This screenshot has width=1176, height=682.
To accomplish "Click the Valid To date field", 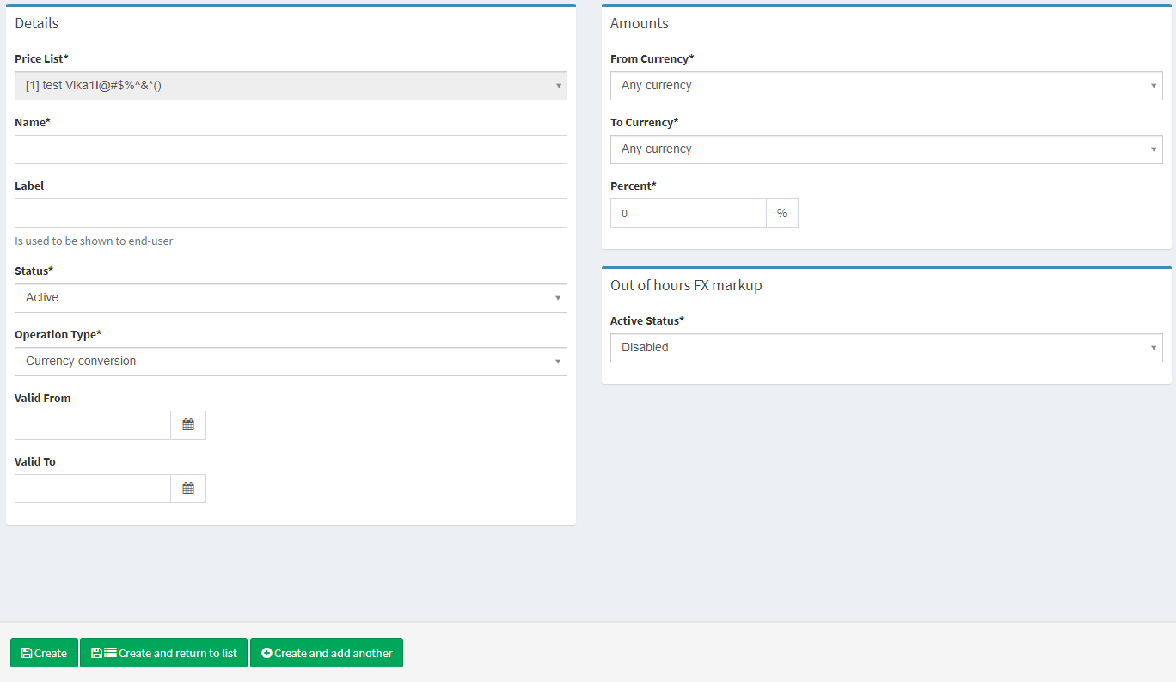I will (x=93, y=489).
